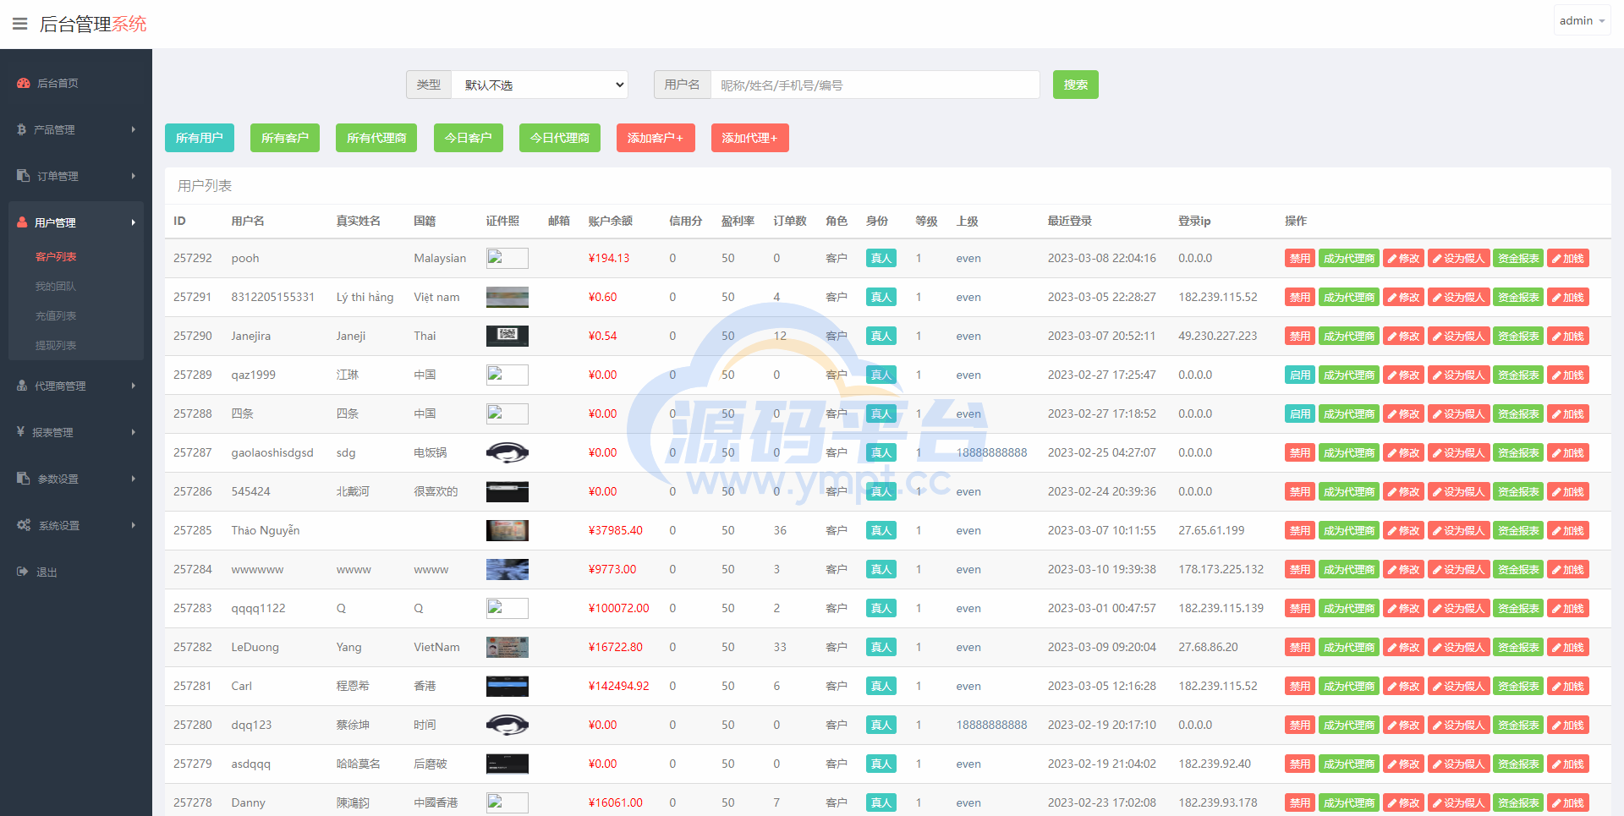Click the bitcoin icon for 产品管理
1624x816 pixels.
[x=21, y=129]
